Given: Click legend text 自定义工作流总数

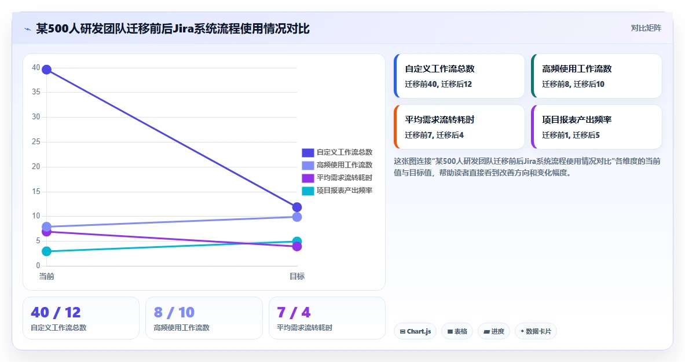Looking at the screenshot, I should coord(345,152).
